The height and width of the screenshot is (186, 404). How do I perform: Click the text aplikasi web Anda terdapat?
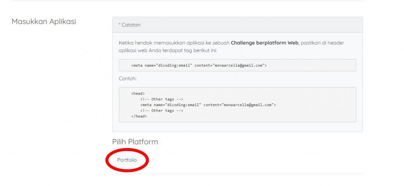150,50
